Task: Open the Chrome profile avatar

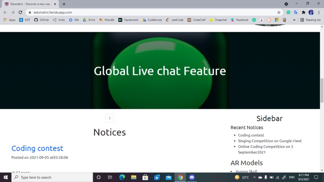Action: point(311,12)
